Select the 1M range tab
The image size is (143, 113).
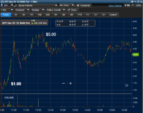pos(55,15)
